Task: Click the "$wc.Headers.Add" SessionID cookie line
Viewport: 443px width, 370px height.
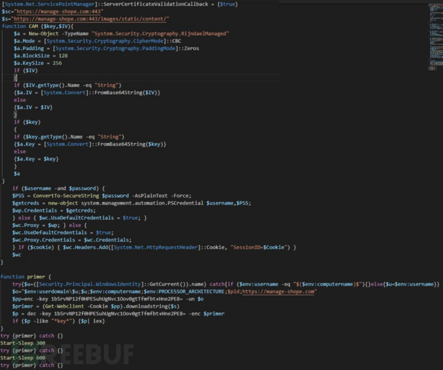Action: coord(154,248)
